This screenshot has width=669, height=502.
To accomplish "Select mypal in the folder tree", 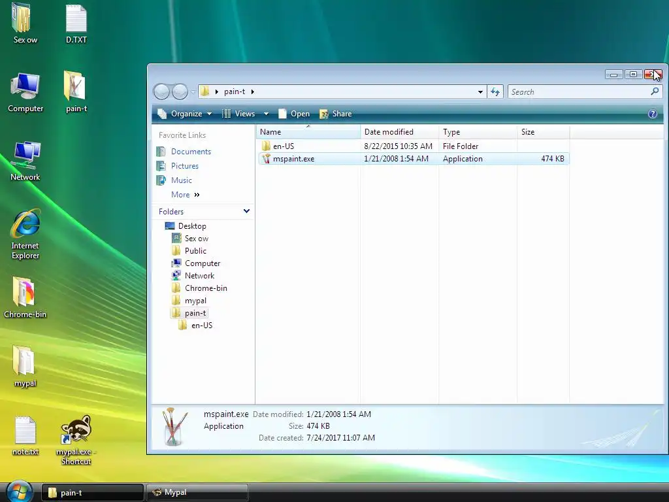I will tap(195, 301).
